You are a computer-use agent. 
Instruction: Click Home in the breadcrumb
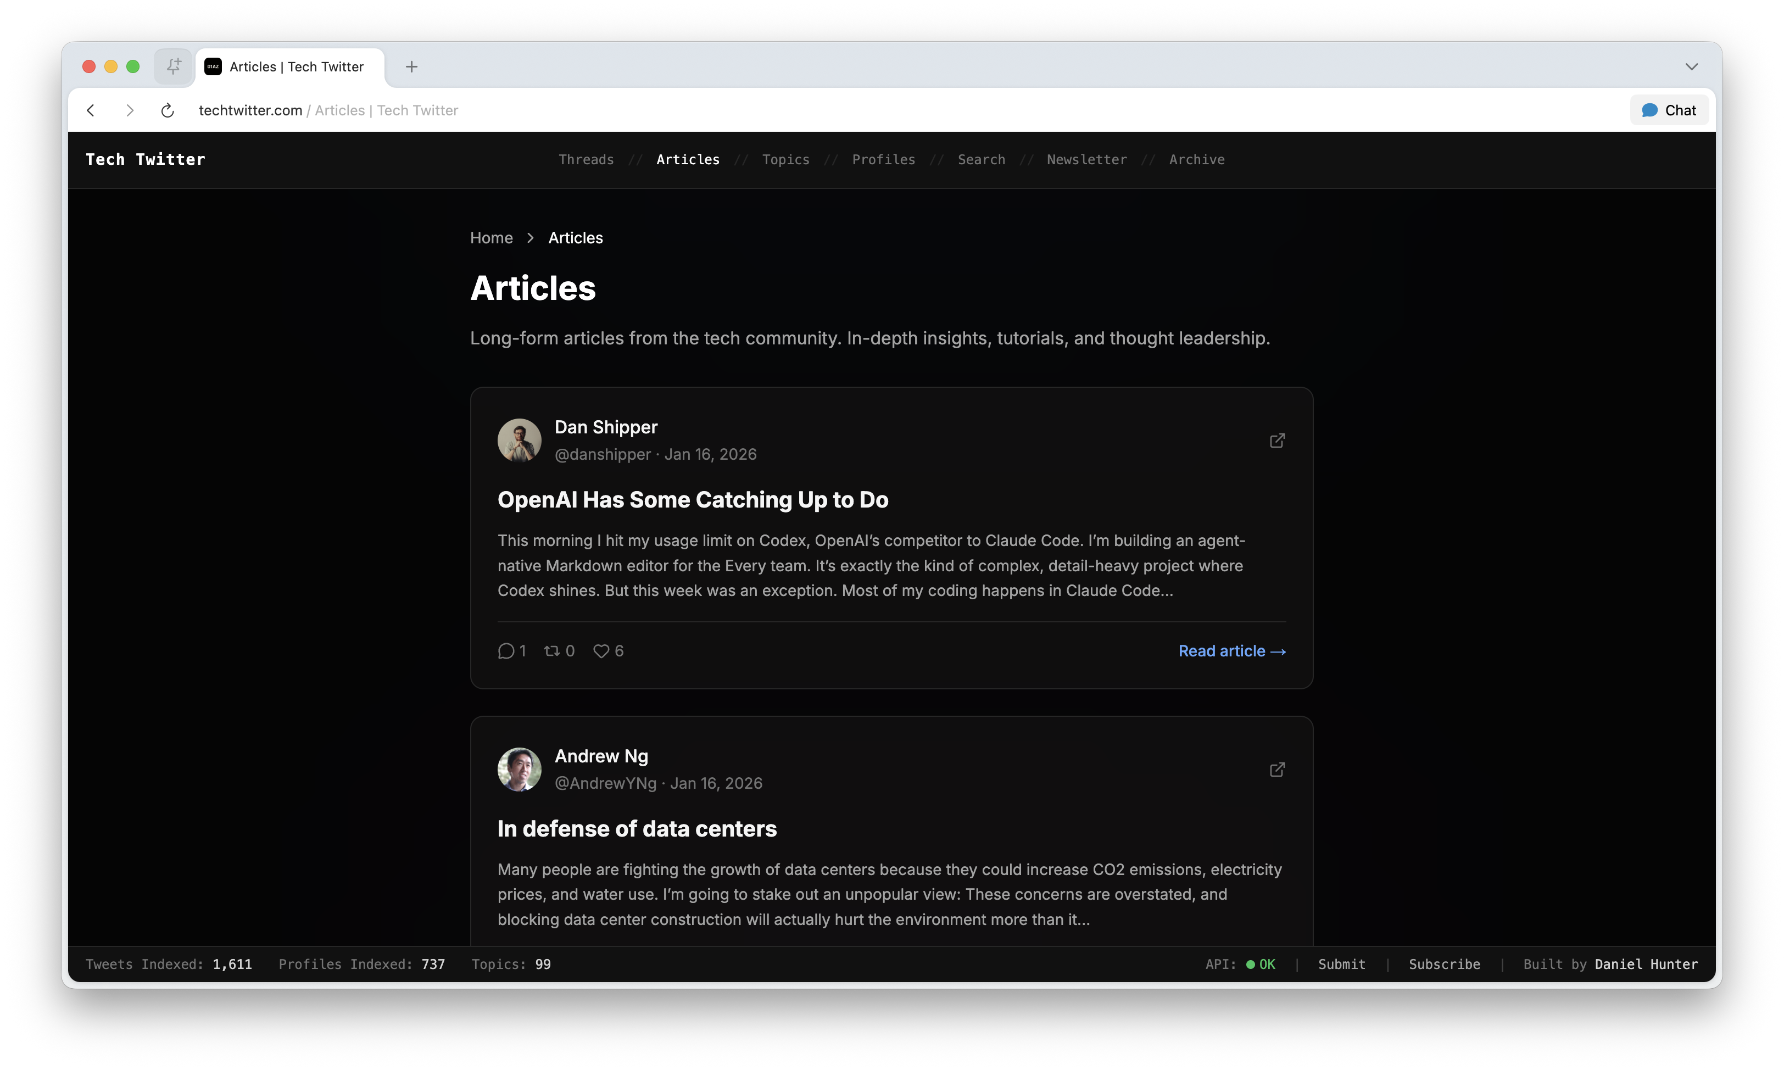(491, 238)
